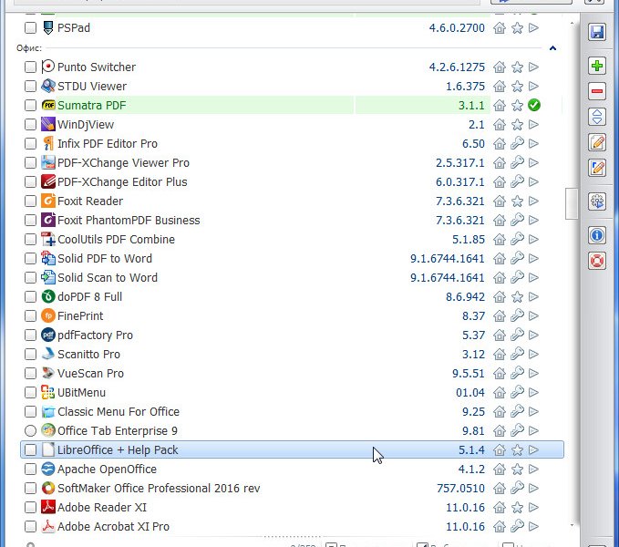This screenshot has height=547, width=619.
Task: Open homepage icon for PDF-XChange Viewer Pro
Action: click(500, 163)
